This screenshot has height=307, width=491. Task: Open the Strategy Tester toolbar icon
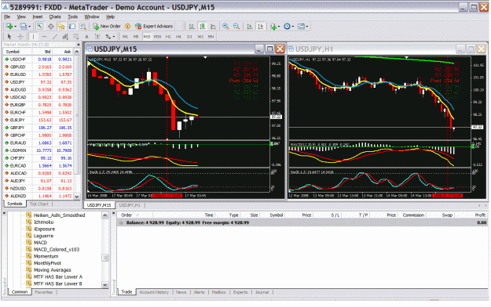pos(83,26)
